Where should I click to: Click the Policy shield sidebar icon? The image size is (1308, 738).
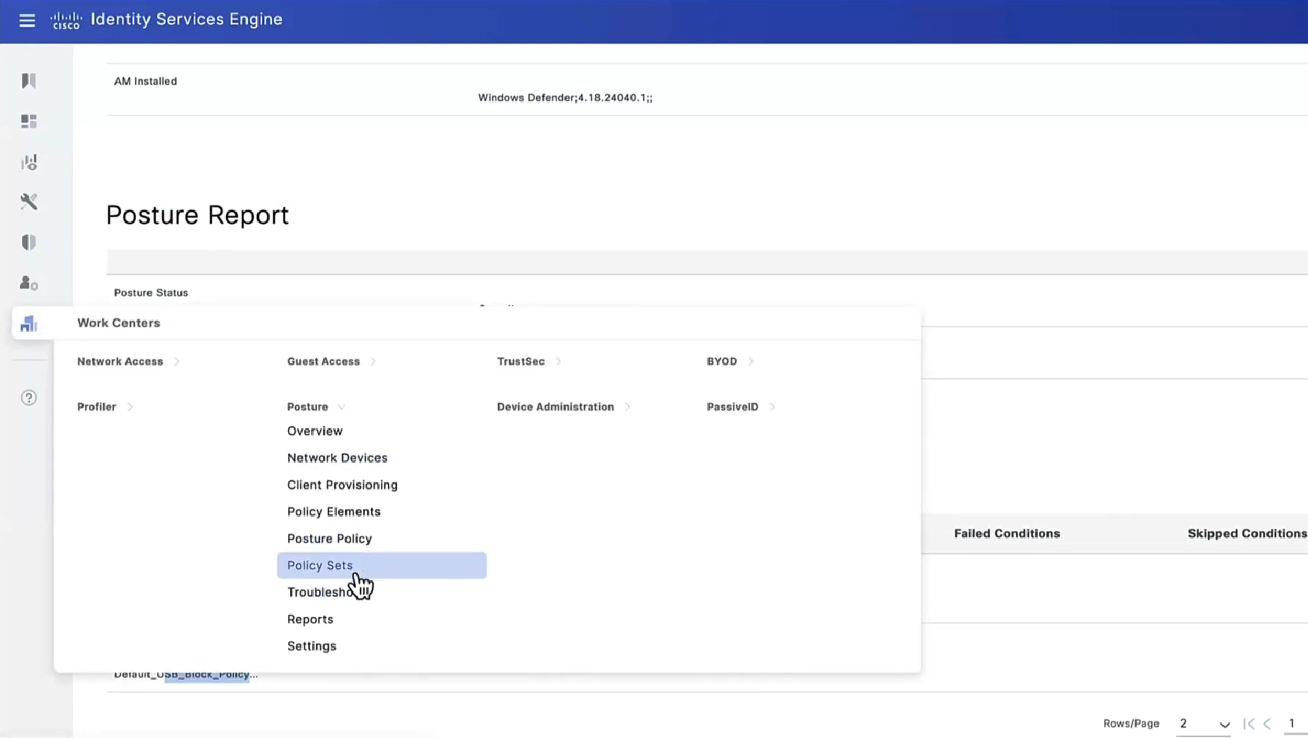click(28, 243)
